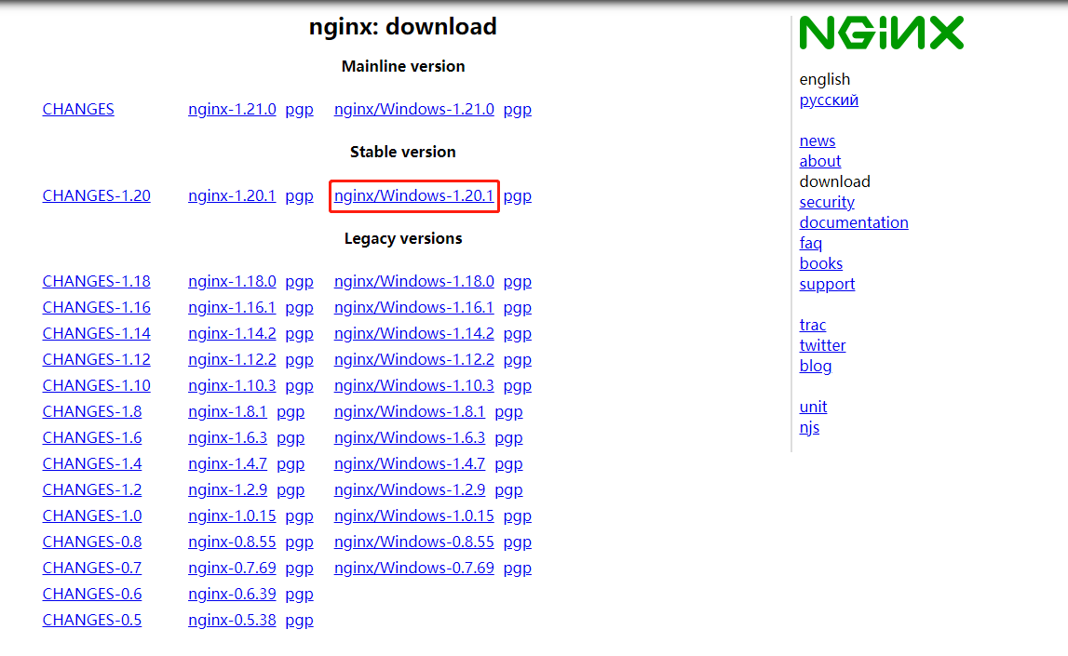The image size is (1068, 656).
Task: Download nginx/Windows-0.7.69
Action: [x=414, y=568]
